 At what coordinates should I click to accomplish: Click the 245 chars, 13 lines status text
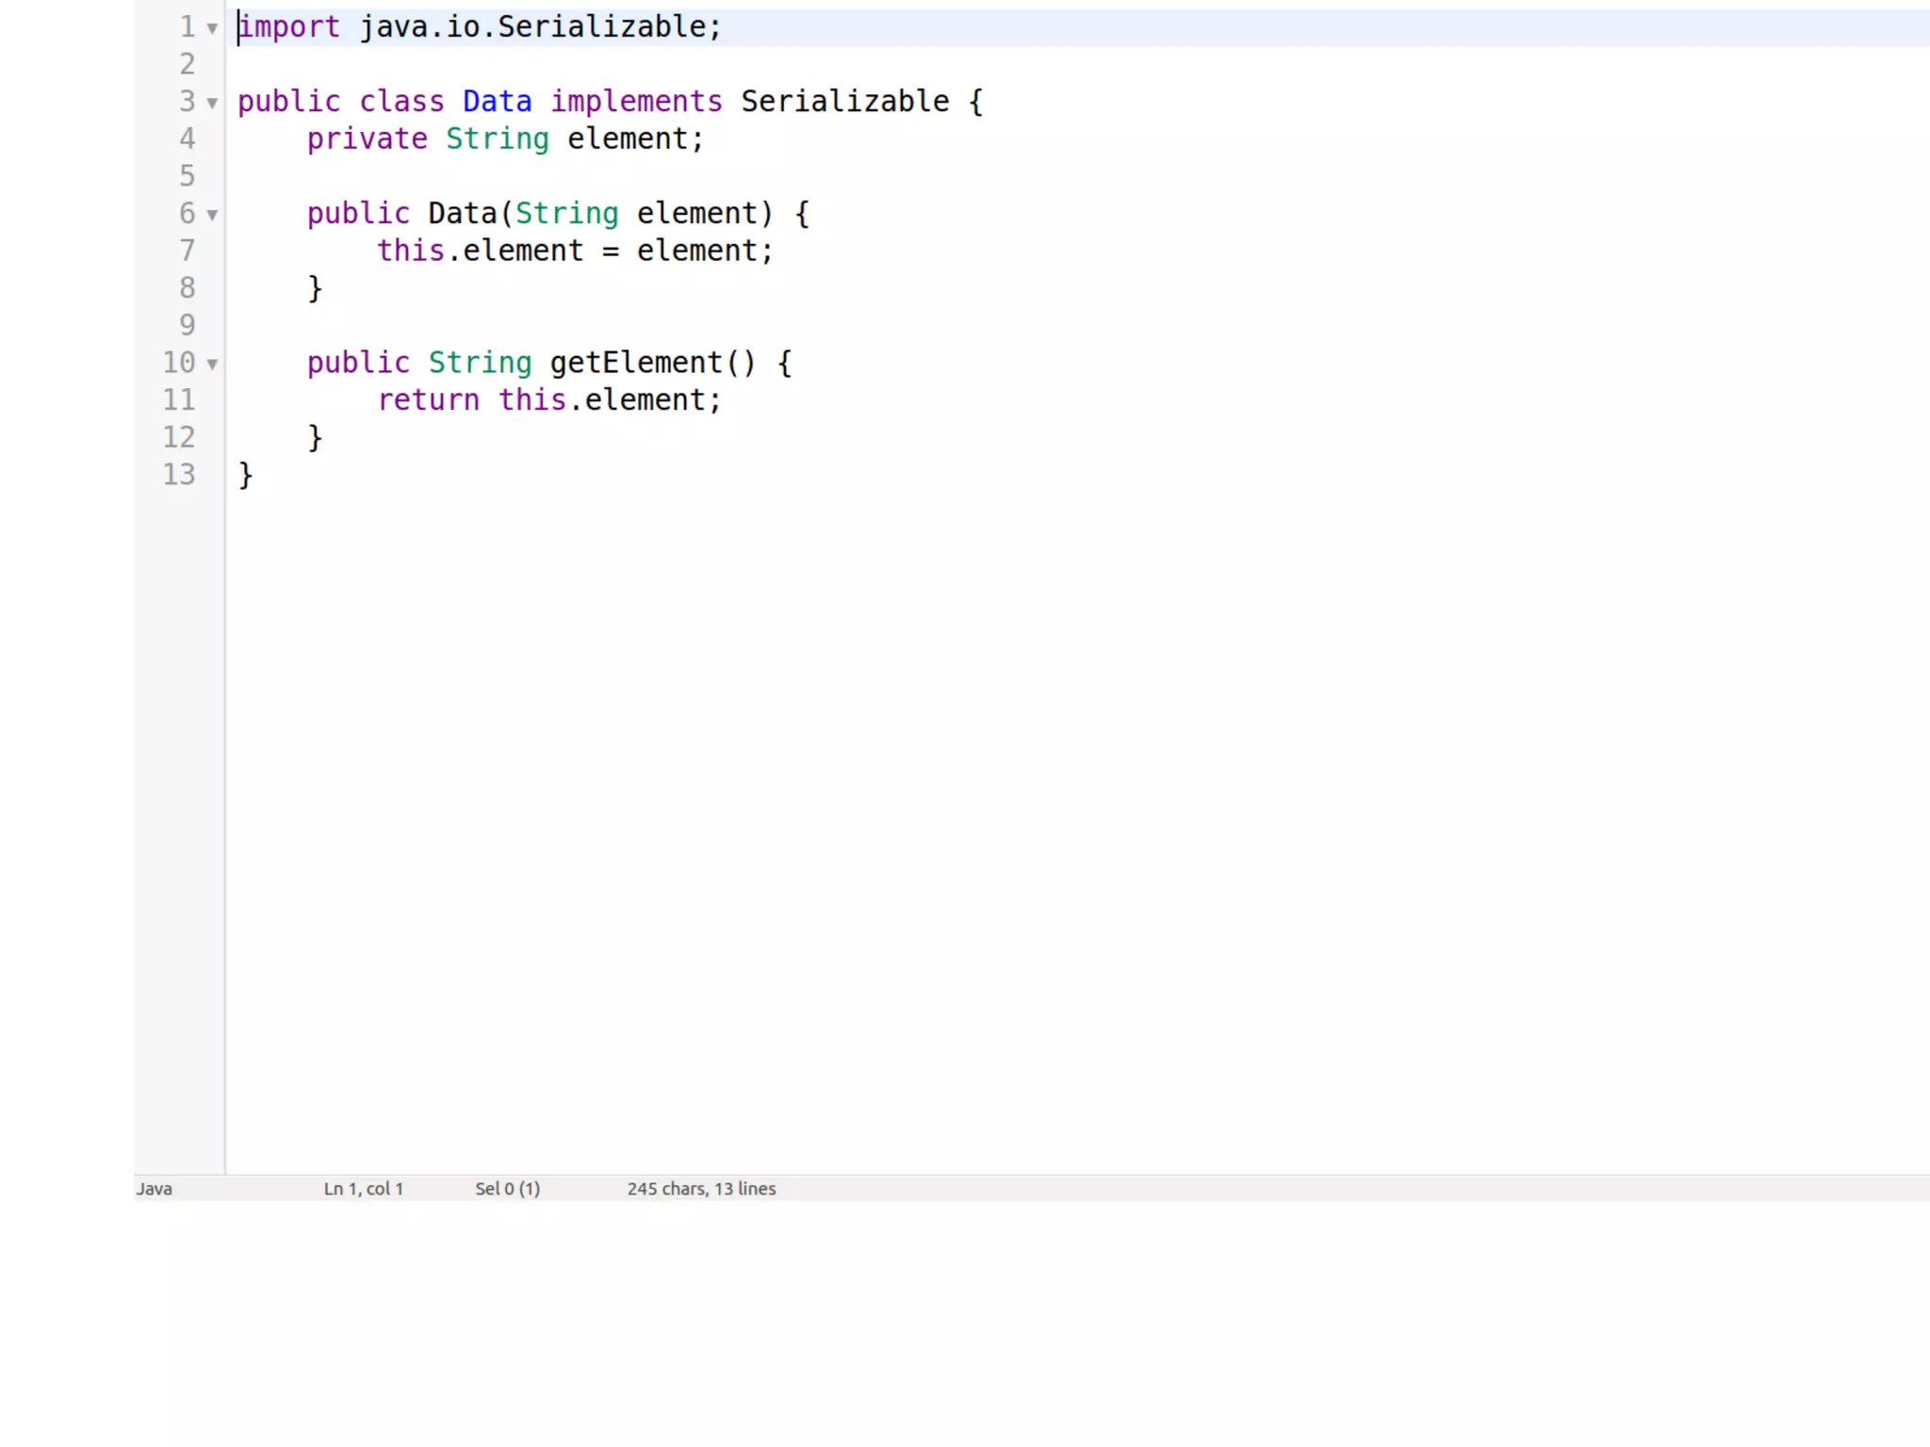tap(701, 1189)
